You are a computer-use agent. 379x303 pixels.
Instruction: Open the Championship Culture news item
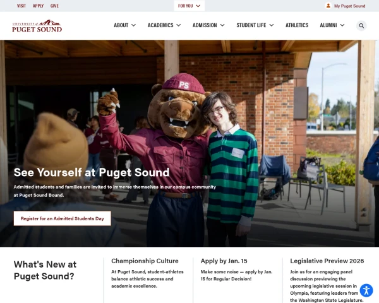point(145,261)
